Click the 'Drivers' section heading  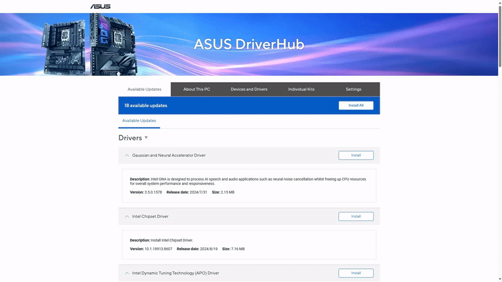pos(130,138)
